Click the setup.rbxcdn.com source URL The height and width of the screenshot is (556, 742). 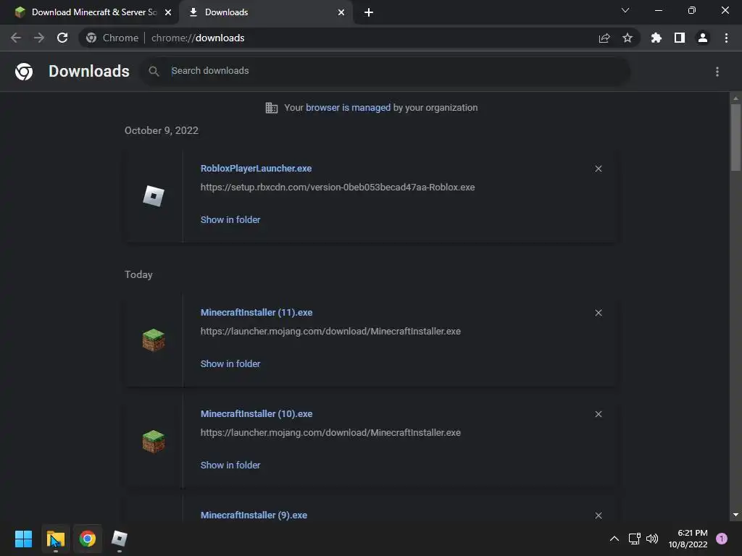(338, 188)
